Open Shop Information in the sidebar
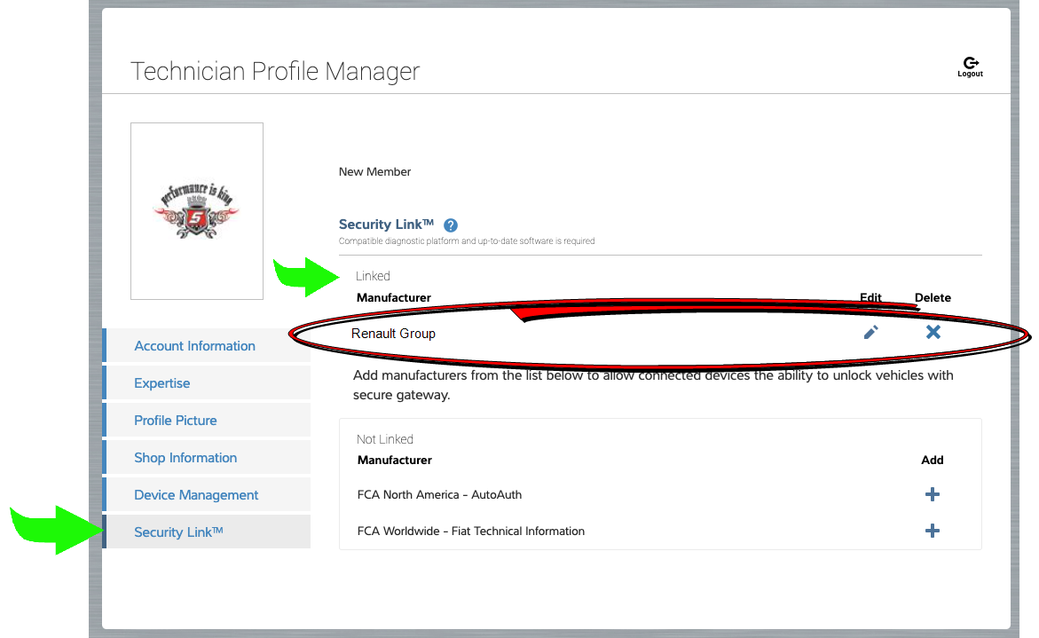1039x638 pixels. tap(185, 458)
